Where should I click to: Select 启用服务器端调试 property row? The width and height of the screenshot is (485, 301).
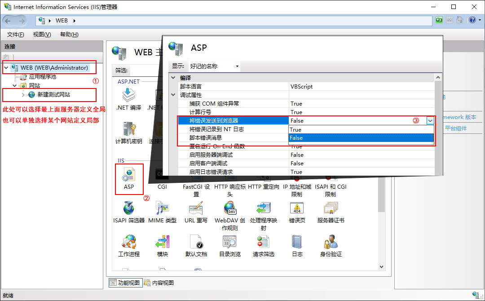[x=306, y=155]
